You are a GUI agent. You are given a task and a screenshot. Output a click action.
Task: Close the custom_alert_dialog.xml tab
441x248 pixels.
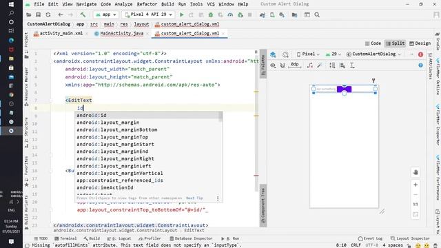(223, 34)
